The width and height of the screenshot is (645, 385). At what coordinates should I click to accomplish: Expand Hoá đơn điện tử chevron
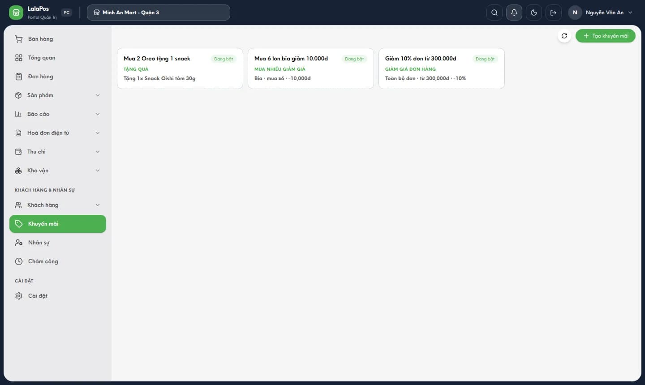click(x=98, y=133)
